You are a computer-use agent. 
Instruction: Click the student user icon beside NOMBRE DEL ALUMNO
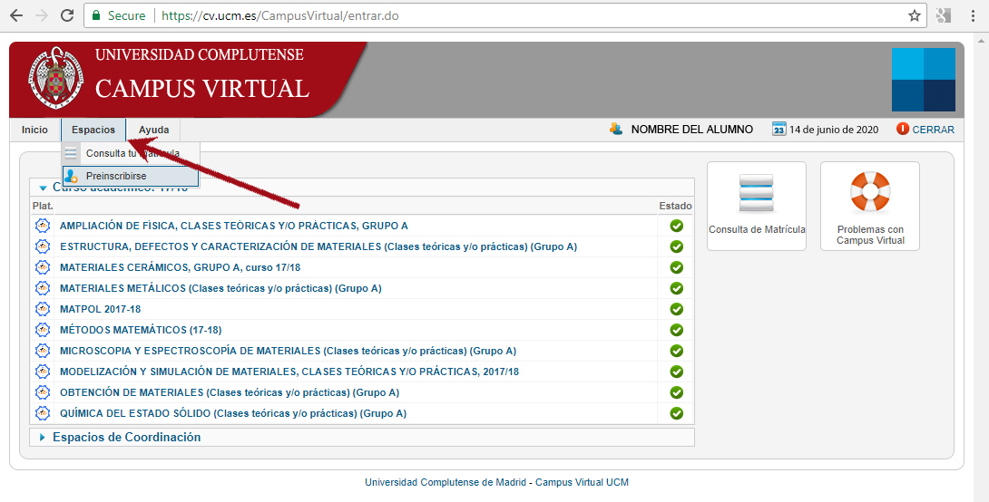(x=616, y=129)
